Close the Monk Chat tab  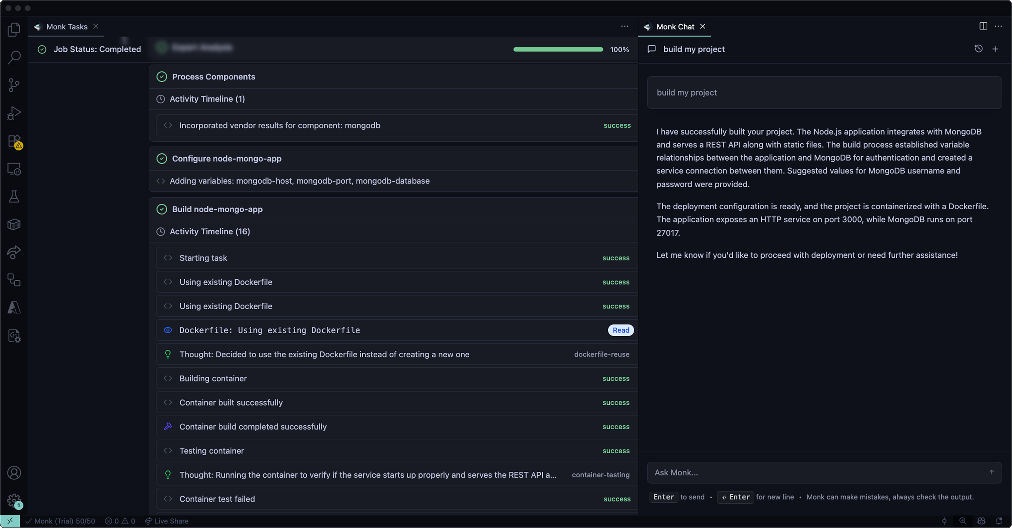(x=702, y=26)
